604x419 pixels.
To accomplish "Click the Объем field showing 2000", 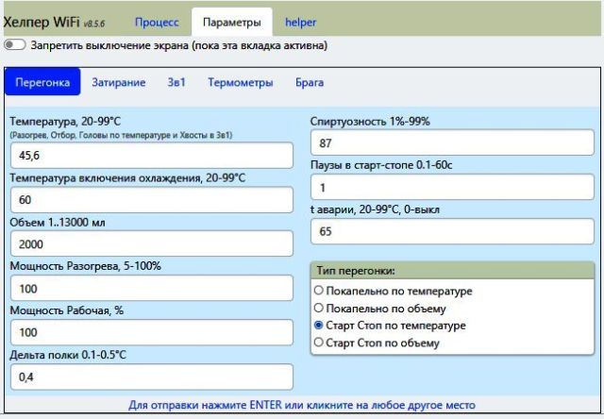I will [x=151, y=243].
